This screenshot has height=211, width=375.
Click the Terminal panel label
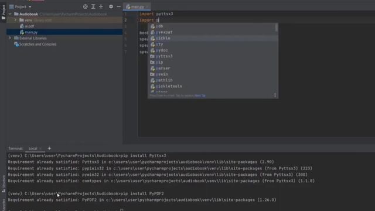[x=16, y=148]
